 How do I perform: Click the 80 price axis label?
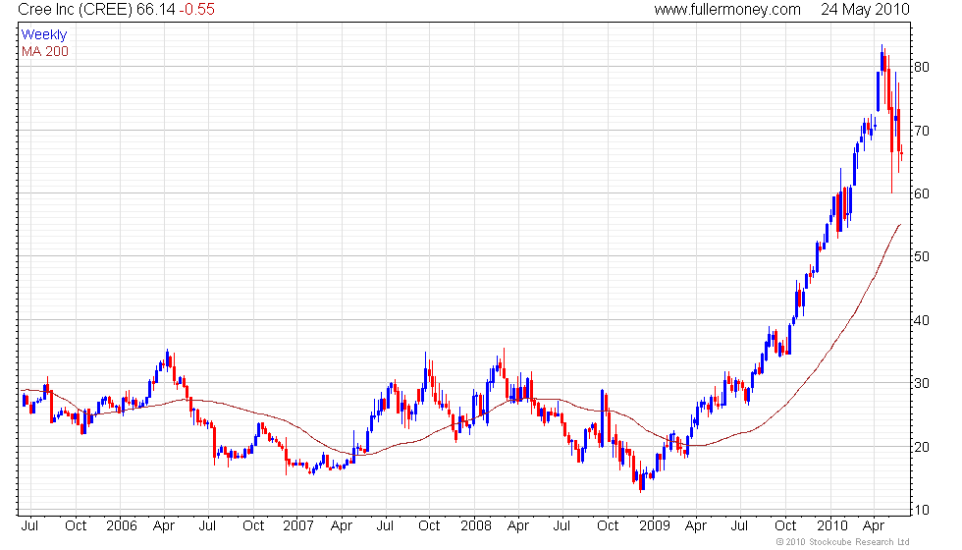[x=922, y=67]
